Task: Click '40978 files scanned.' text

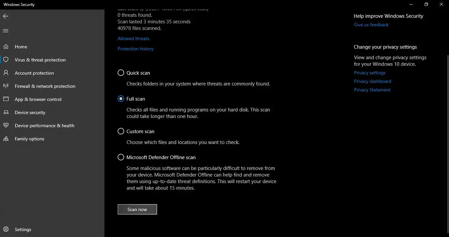Action: pyautogui.click(x=139, y=28)
